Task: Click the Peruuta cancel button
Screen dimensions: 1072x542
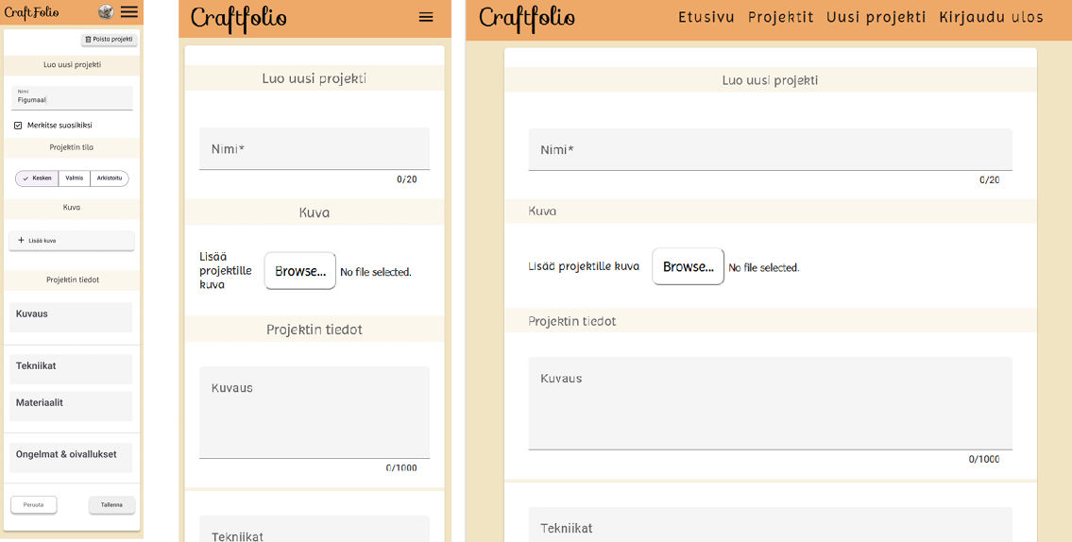Action: click(x=34, y=505)
